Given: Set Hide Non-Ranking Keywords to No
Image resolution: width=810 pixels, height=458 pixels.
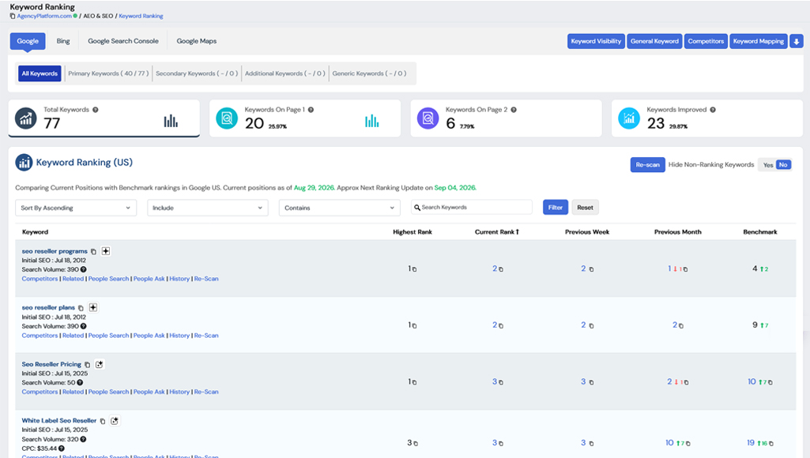Looking at the screenshot, I should click(x=783, y=165).
